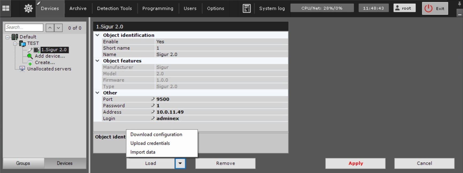Collapse the Object features section
Image resolution: width=463 pixels, height=173 pixels.
[98, 61]
